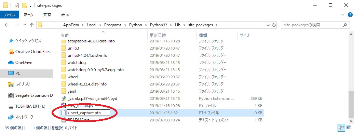Click Programs in the address path
354x132 pixels.
click(113, 25)
